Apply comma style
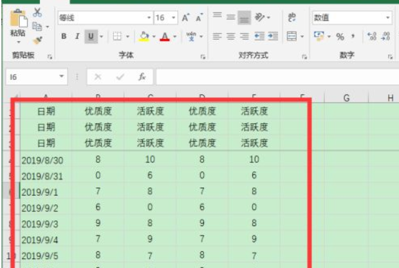 pos(353,37)
